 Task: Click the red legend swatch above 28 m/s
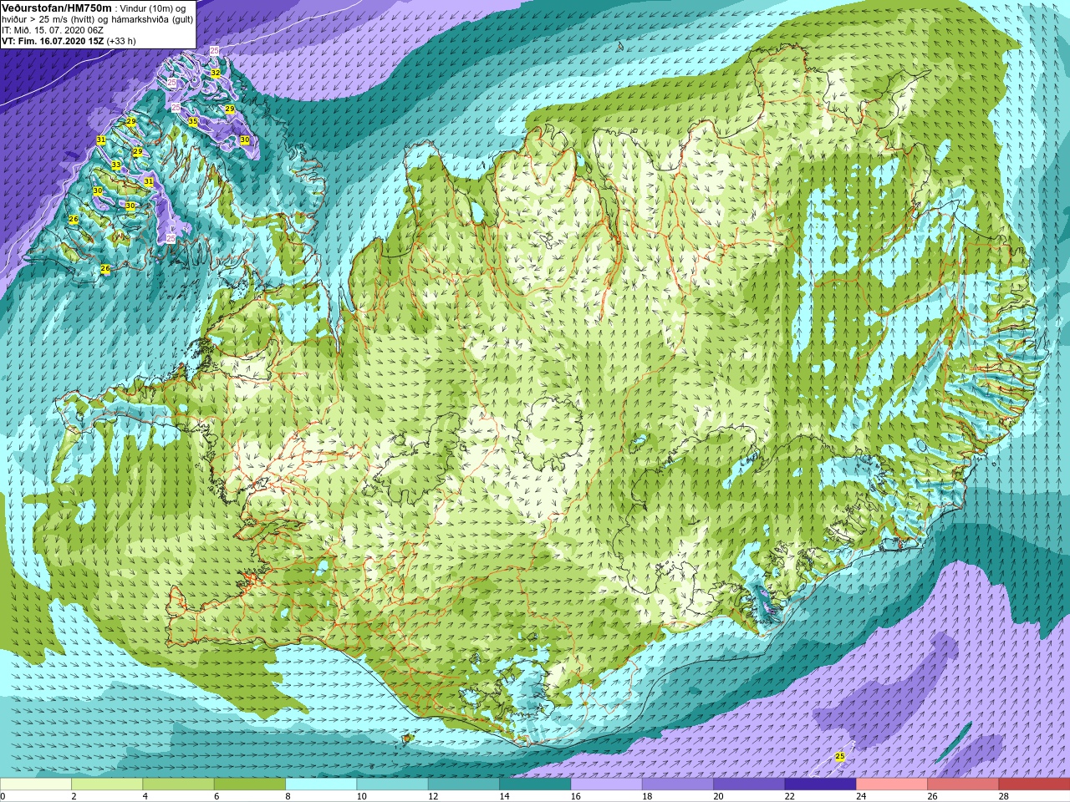coord(1035,785)
